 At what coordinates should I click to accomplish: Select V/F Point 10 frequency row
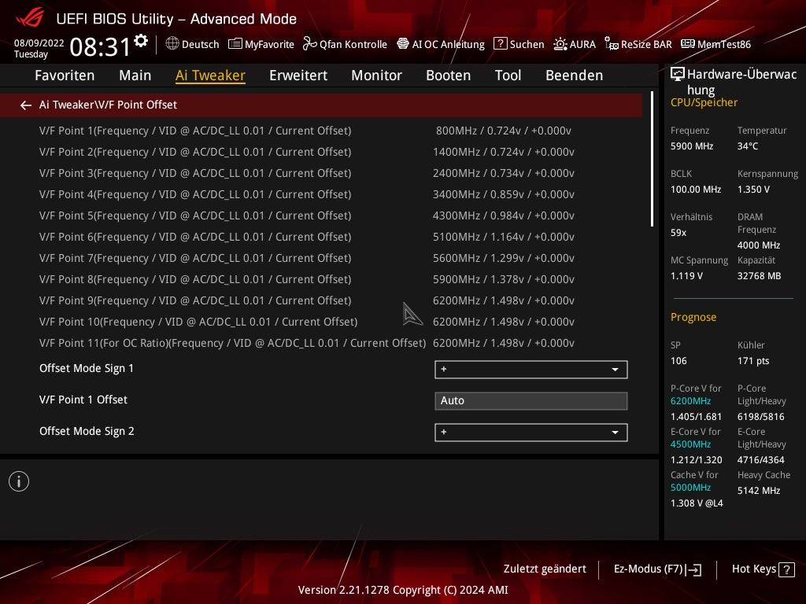321,322
